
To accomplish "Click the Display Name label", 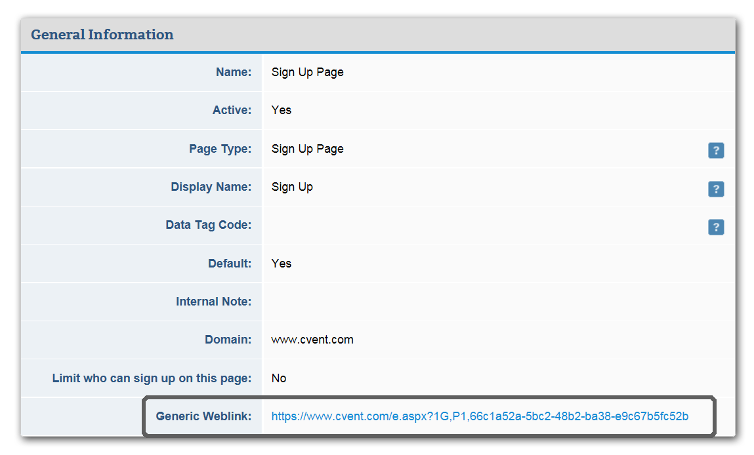I will pos(211,187).
